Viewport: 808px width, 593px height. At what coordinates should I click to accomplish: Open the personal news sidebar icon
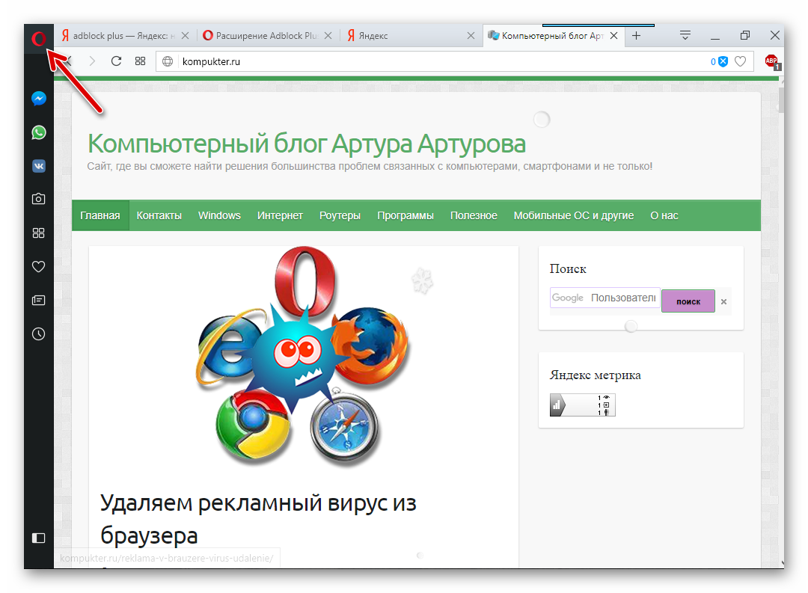pos(39,300)
